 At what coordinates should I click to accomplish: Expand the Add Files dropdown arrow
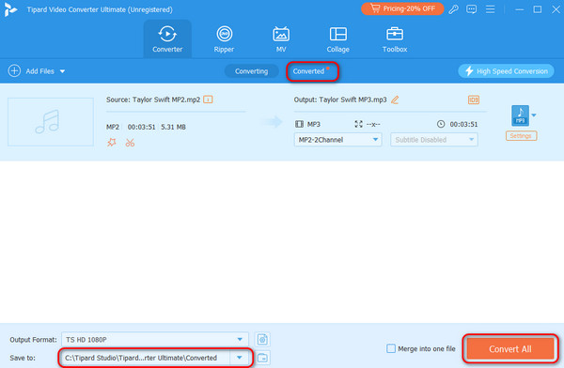click(63, 71)
